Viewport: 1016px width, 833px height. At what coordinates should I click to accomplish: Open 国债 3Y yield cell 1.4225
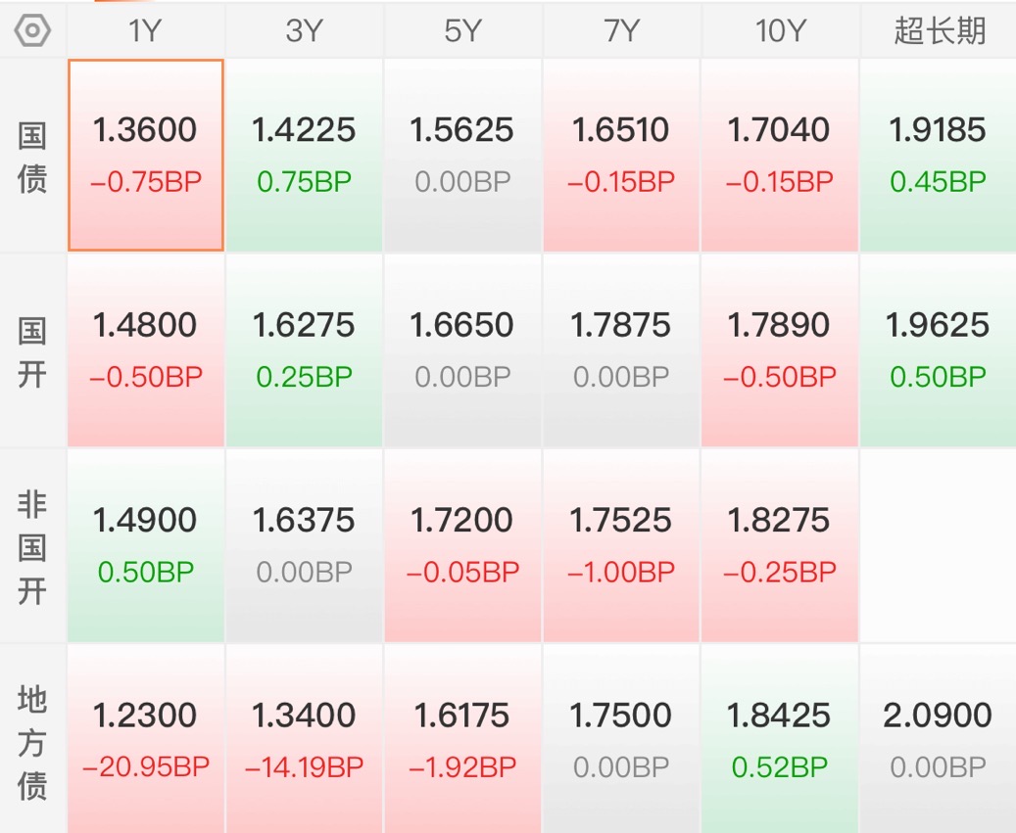click(x=304, y=156)
